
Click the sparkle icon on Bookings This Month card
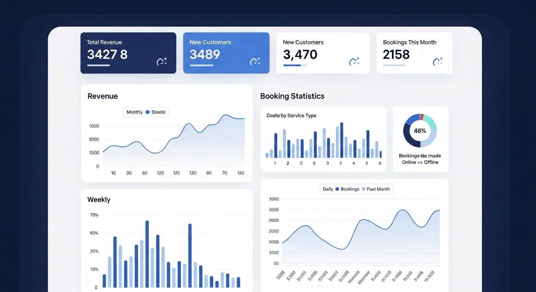[x=438, y=62]
